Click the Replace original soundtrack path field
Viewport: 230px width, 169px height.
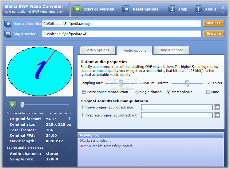pos(177,115)
